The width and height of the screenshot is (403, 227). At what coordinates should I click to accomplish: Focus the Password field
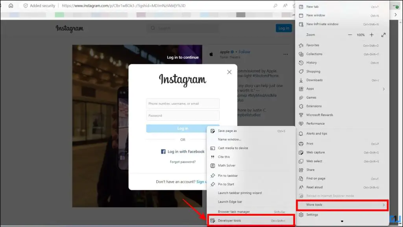[x=183, y=116]
